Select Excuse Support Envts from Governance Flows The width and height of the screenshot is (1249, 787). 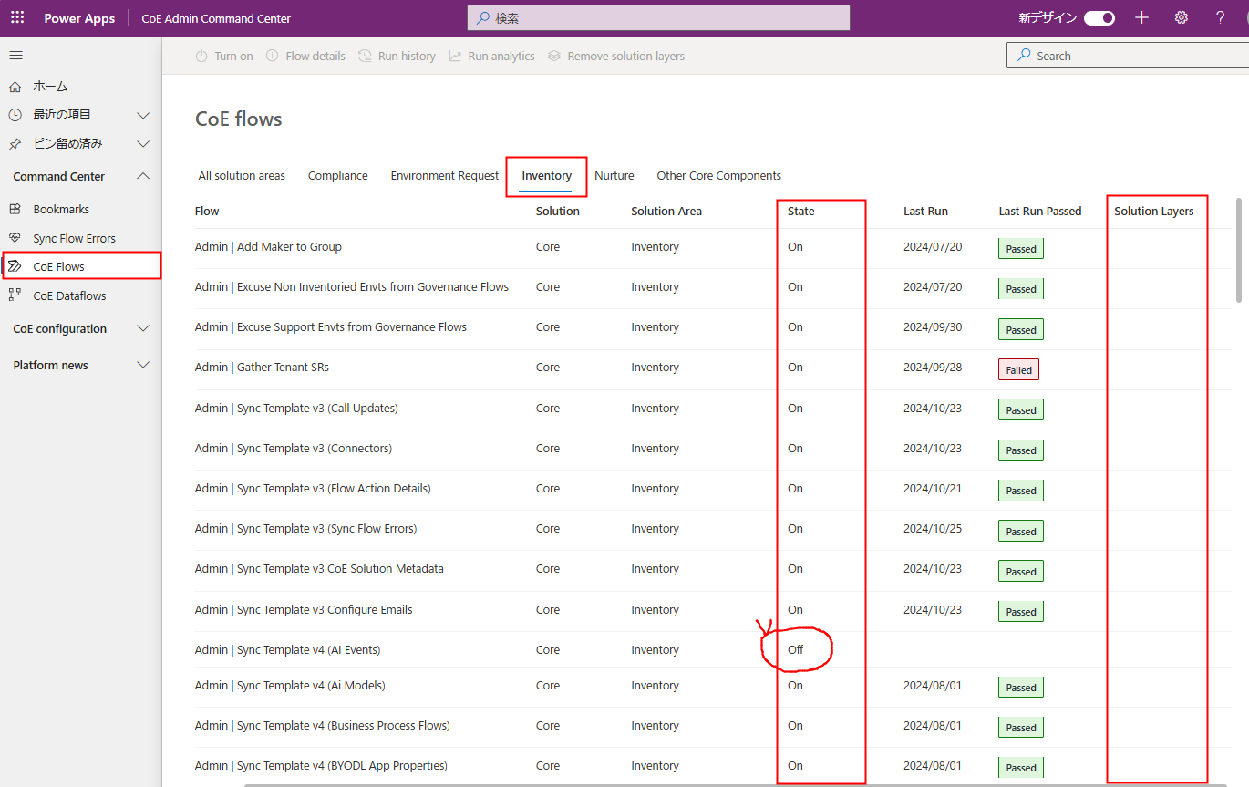click(331, 326)
